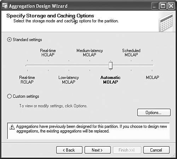Click the bold Automatic MOLAP label

click(x=110, y=80)
